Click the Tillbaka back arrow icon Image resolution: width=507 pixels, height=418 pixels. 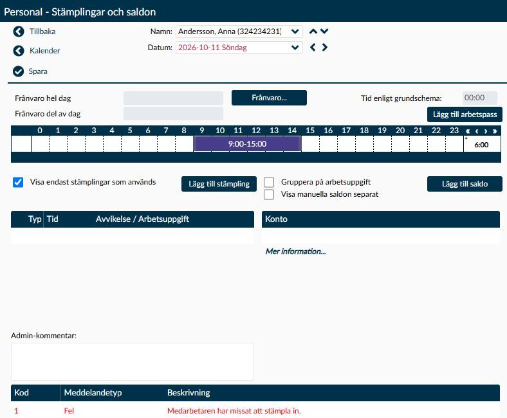[x=19, y=32]
